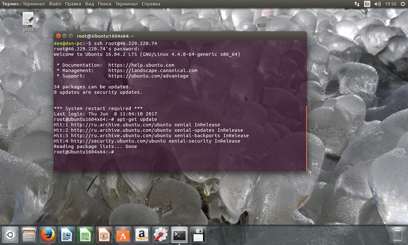Open the Справка menu
The height and width of the screenshot is (245, 408).
(x=151, y=4)
